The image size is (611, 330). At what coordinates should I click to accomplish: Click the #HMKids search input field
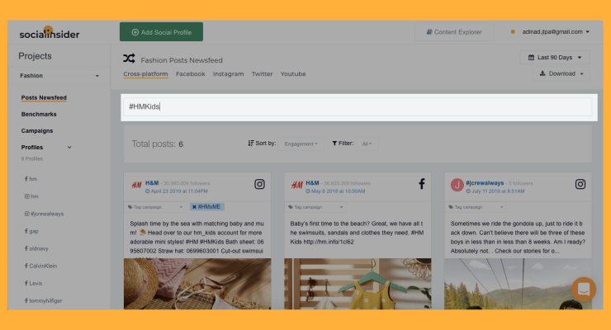(358, 106)
